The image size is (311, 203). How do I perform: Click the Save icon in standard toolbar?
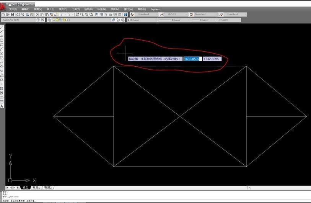coord(12,15)
